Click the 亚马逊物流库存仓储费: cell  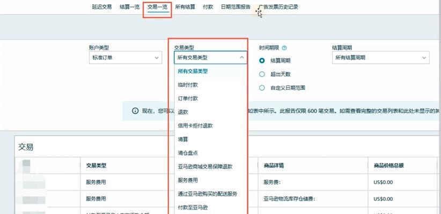point(289,199)
